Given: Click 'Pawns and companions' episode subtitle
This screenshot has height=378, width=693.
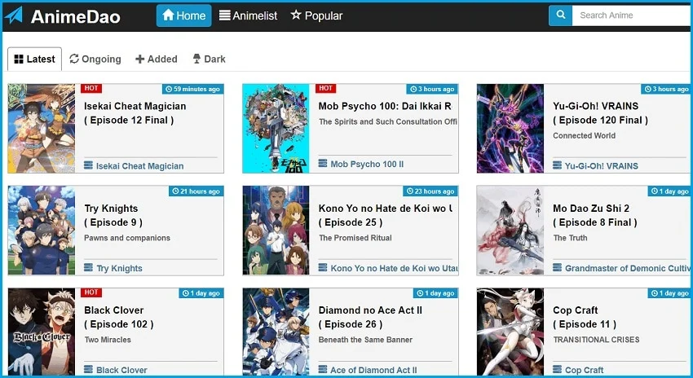Looking at the screenshot, I should (x=127, y=238).
